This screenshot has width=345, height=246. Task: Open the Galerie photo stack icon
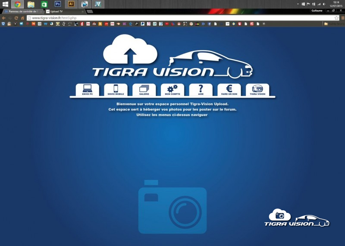coord(144,90)
